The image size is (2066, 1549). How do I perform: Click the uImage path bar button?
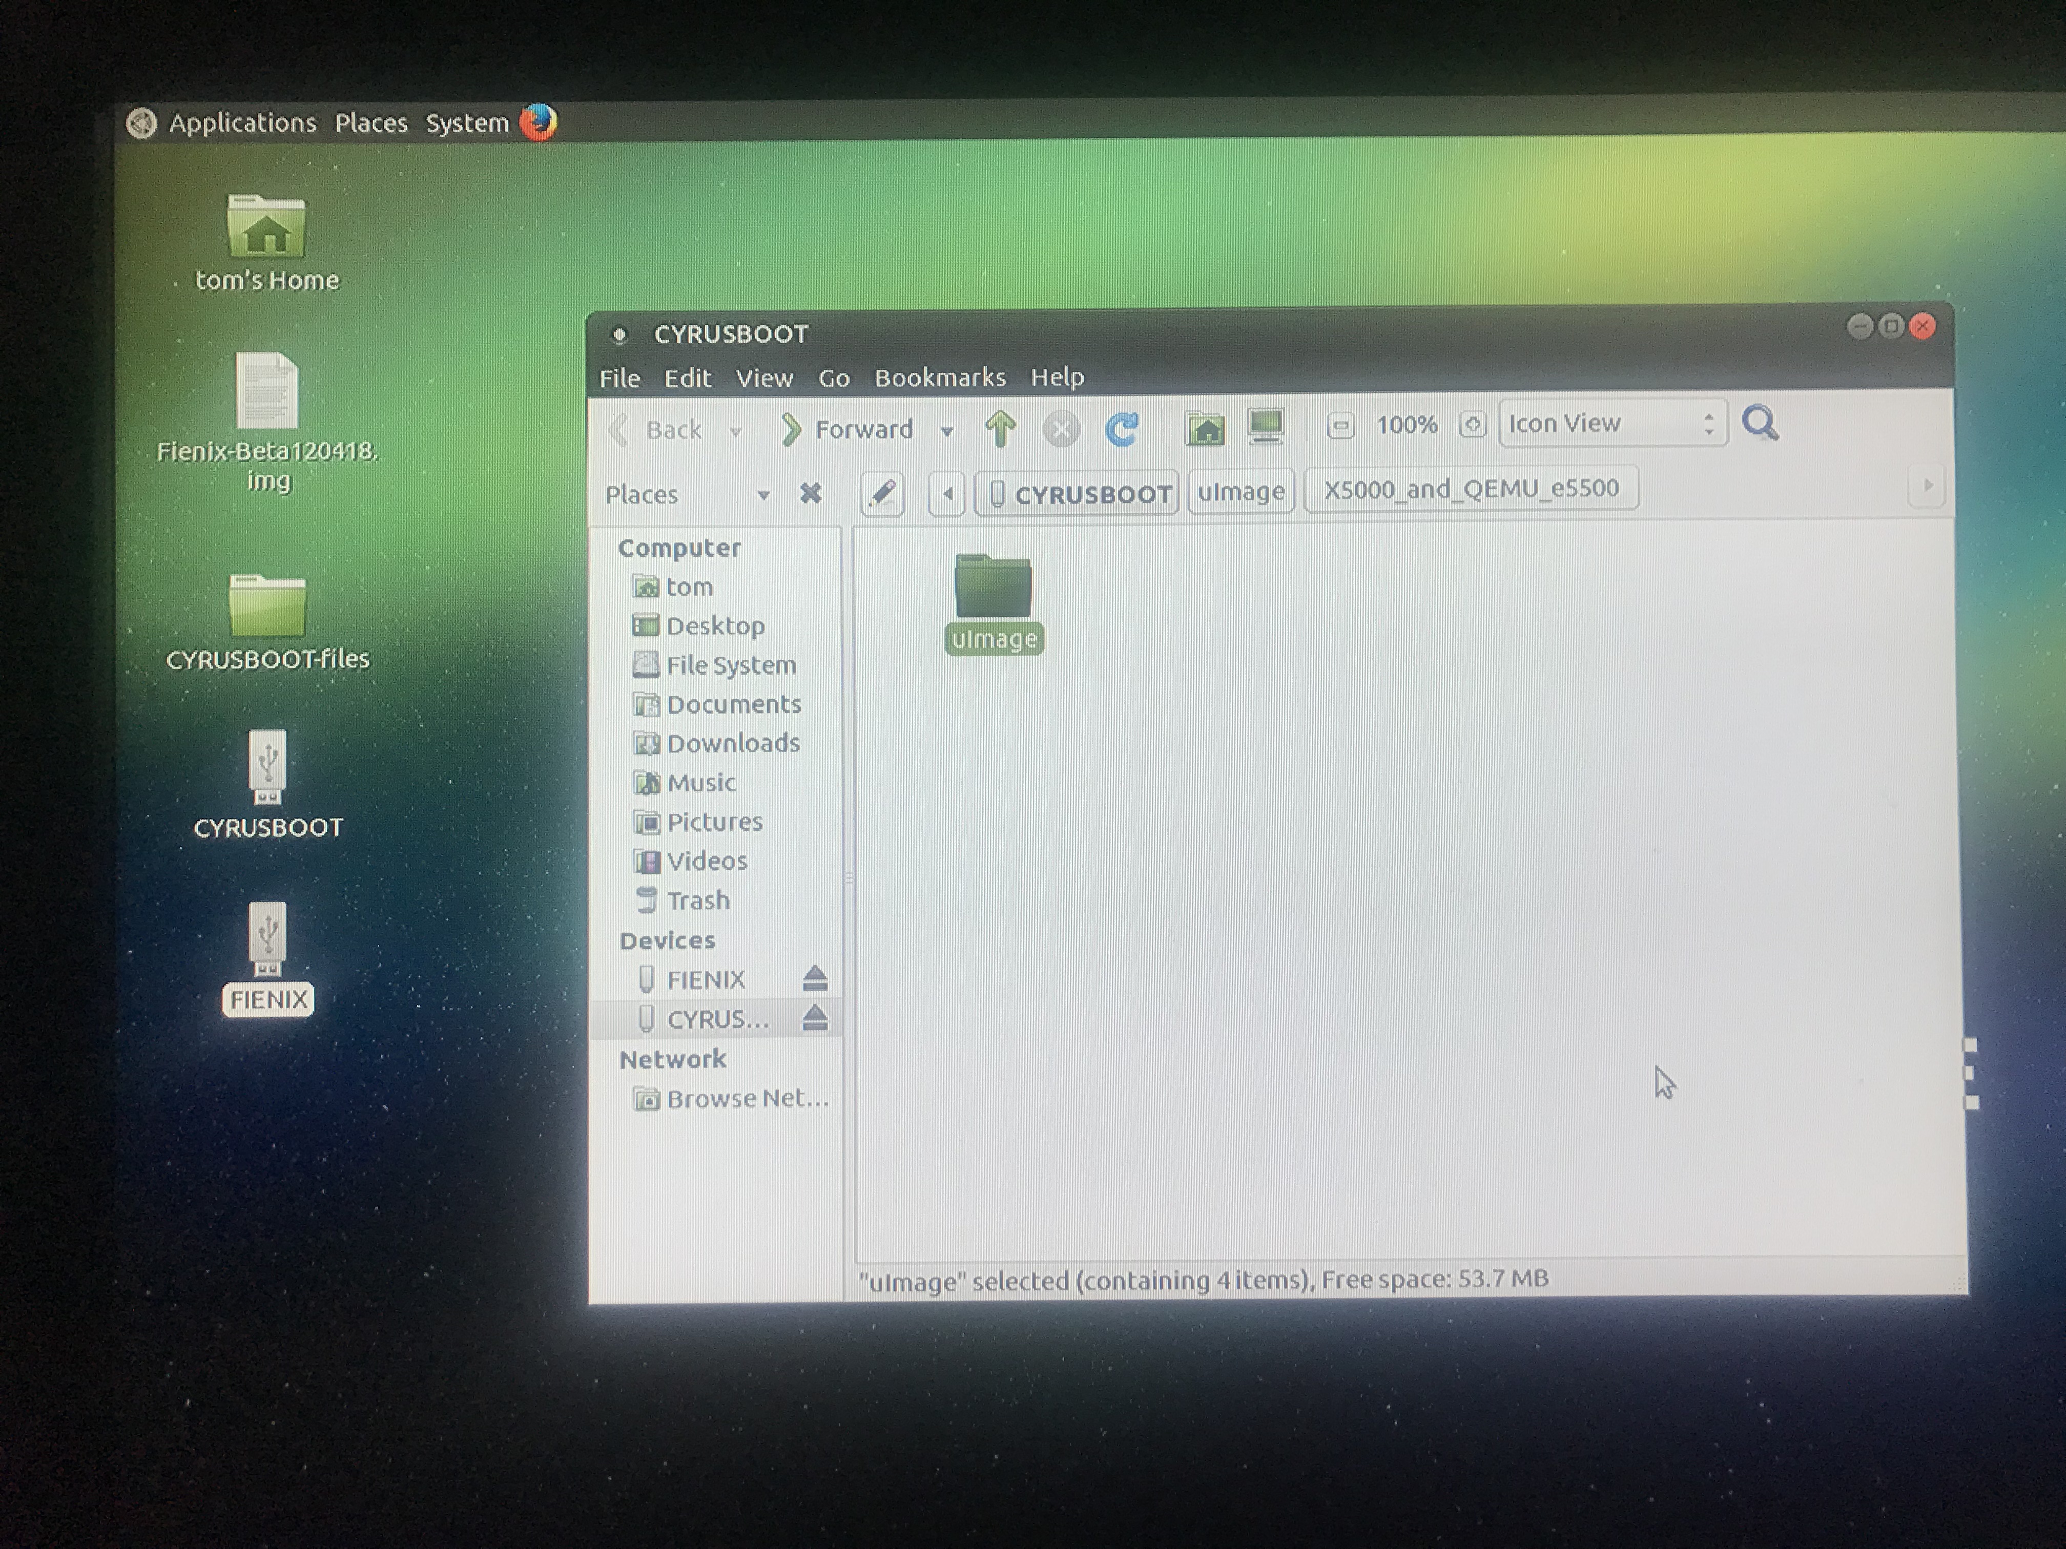[x=1241, y=491]
